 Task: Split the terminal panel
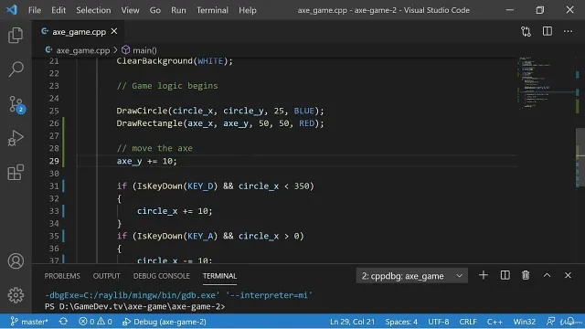click(505, 275)
